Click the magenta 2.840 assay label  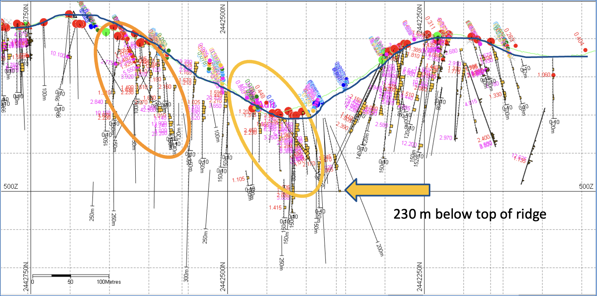point(97,102)
